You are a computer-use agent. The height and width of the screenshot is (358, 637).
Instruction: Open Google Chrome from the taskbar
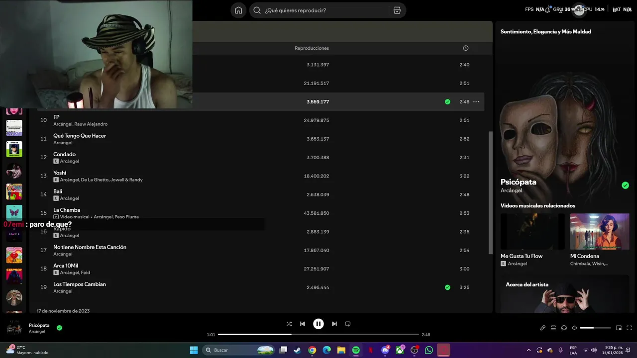pos(312,350)
